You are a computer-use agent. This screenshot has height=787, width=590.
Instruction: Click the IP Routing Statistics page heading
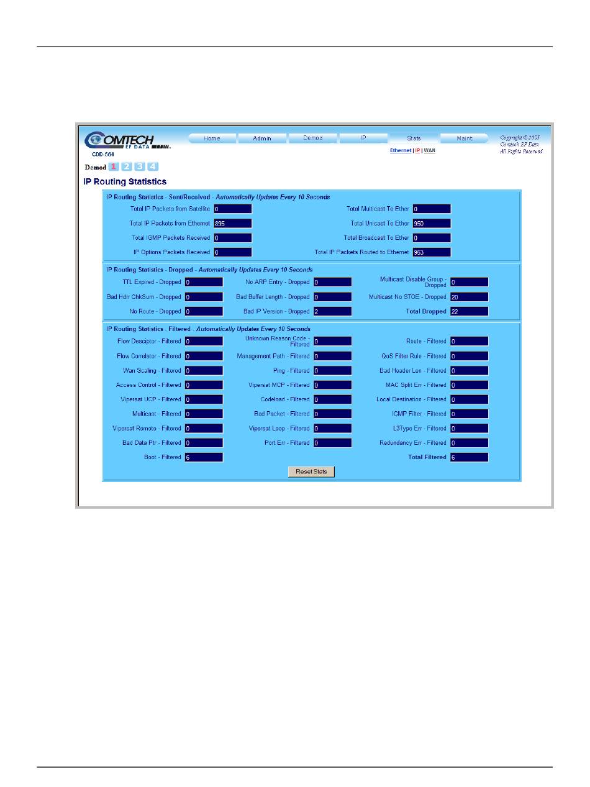(x=125, y=182)
